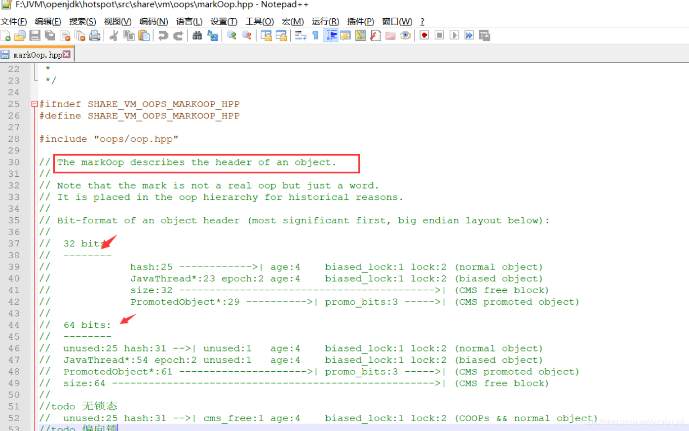This screenshot has height=431, width=689.
Task: Open Find with the binoculars icon
Action: 197,36
